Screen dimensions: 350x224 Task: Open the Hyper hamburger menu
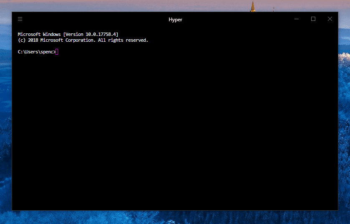20,19
